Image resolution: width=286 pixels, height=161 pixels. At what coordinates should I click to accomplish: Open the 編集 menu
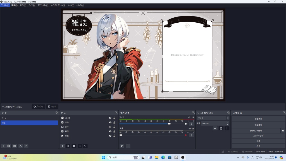14,5
